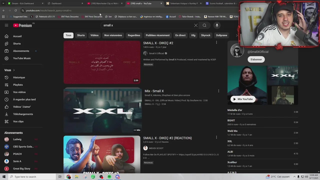Click the YouTube Premium logo
The height and width of the screenshot is (180, 320).
(22, 25)
